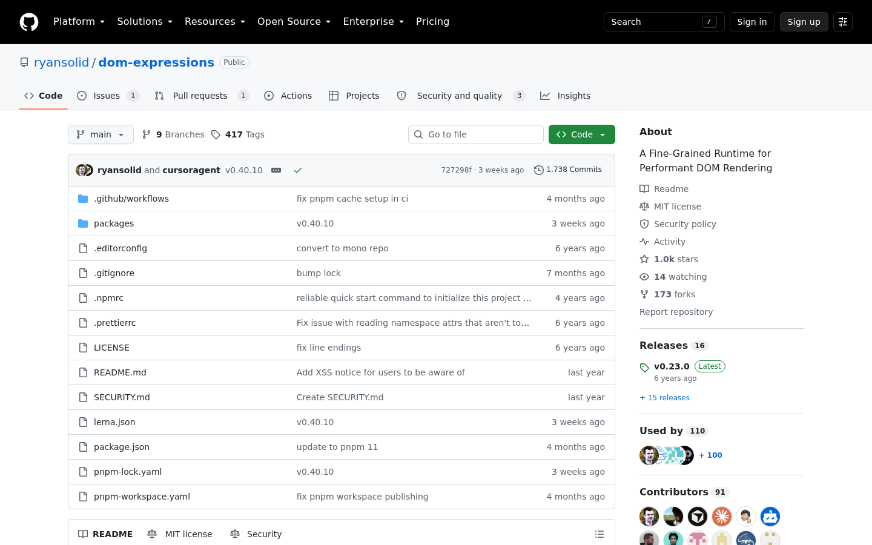Open the main branch selector dropdown
This screenshot has height=545, width=872.
(101, 134)
